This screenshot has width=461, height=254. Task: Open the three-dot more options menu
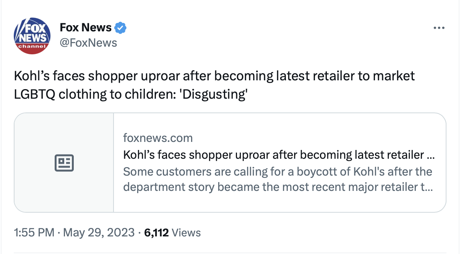[x=439, y=28]
